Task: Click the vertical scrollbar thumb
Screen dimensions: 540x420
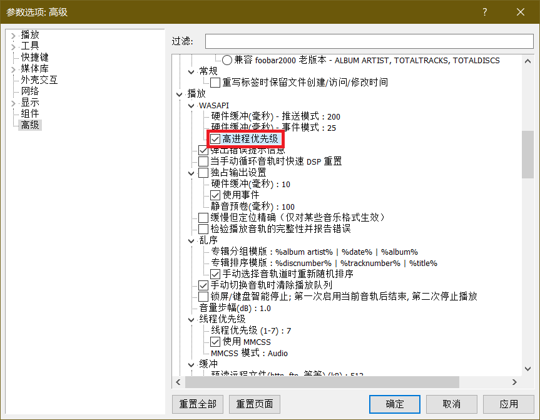Action: [527, 155]
